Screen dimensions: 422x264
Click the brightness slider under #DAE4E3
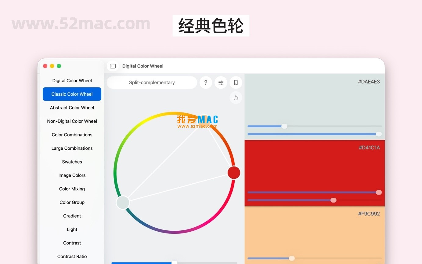[x=284, y=126]
